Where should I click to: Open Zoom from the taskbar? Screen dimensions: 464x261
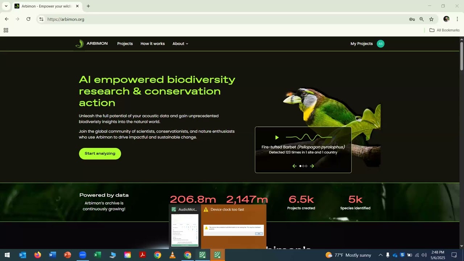click(x=83, y=255)
